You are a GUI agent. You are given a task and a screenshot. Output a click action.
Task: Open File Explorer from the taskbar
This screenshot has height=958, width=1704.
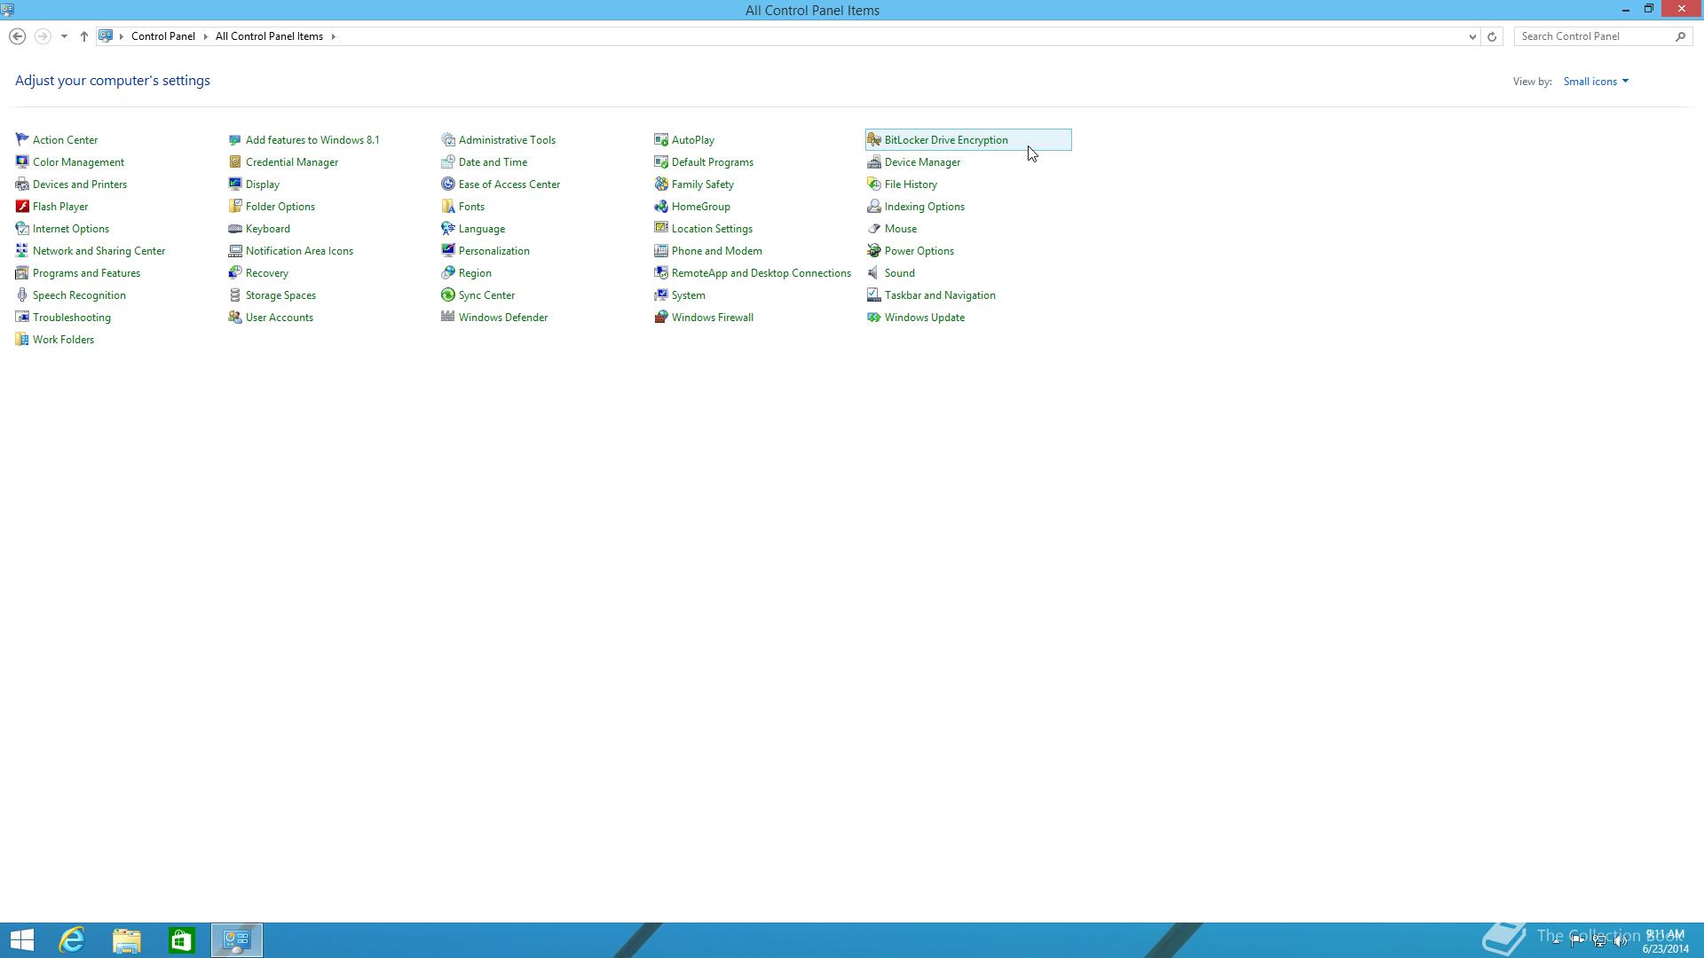click(x=127, y=940)
